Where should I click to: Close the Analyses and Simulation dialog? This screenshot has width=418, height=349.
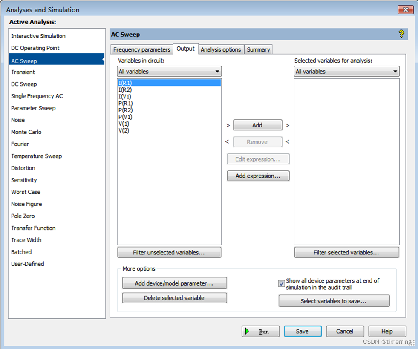point(406,10)
